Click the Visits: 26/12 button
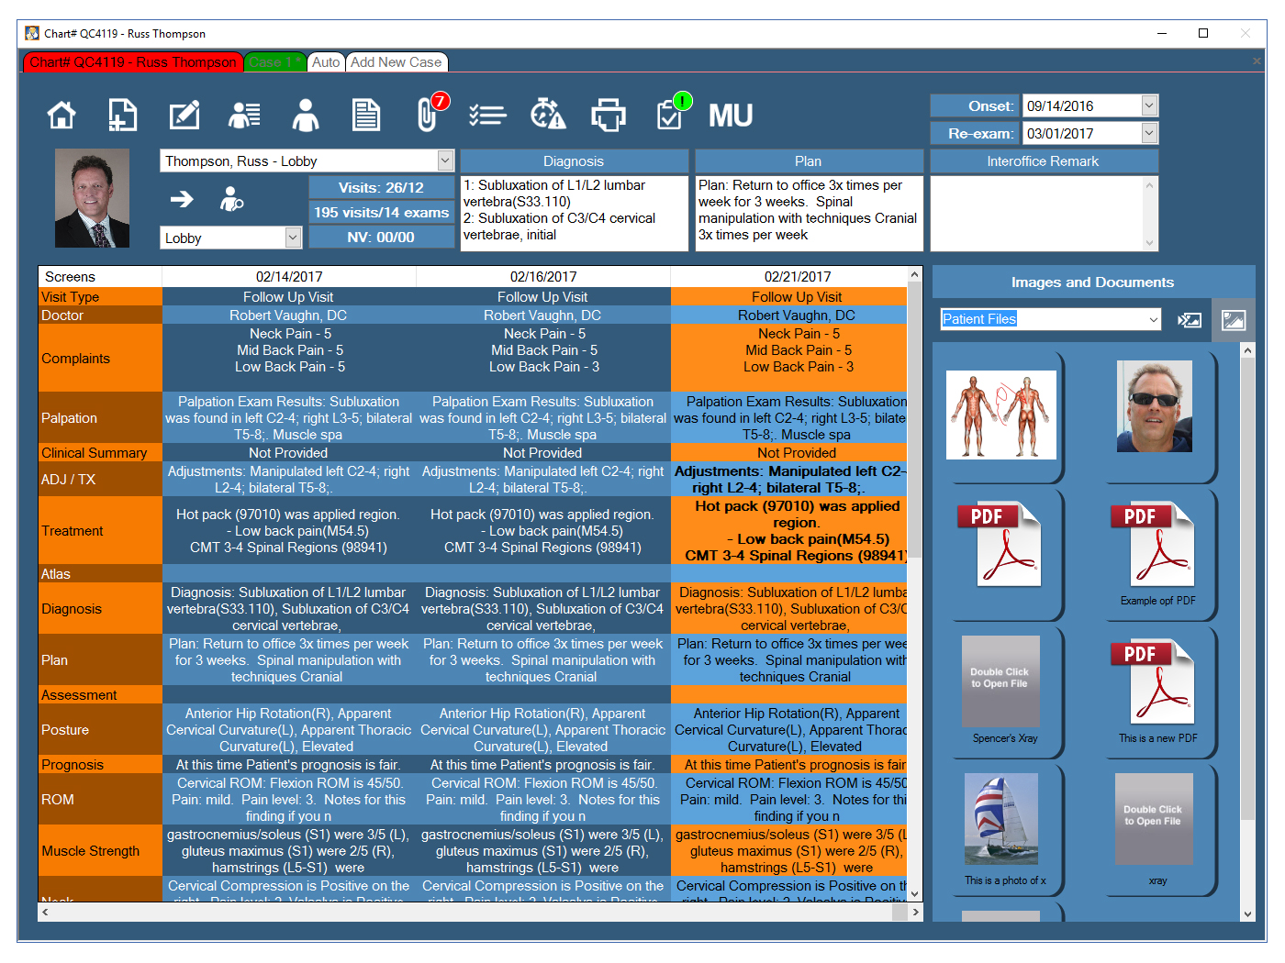The width and height of the screenshot is (1285, 963). click(x=382, y=187)
